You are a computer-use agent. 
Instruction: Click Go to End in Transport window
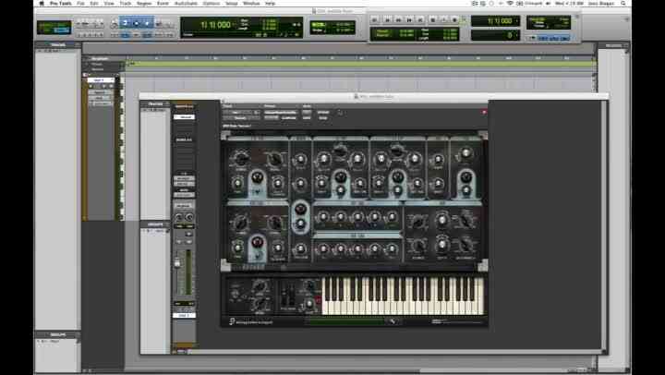coord(420,19)
